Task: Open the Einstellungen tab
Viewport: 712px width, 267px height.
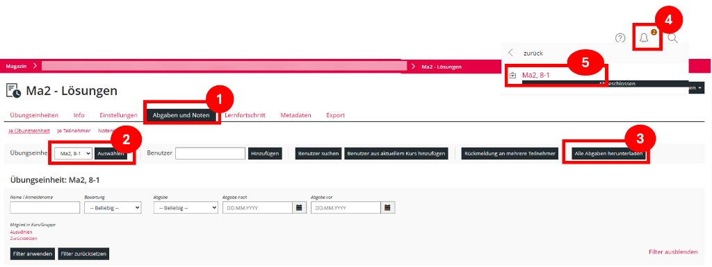Action: tap(118, 115)
